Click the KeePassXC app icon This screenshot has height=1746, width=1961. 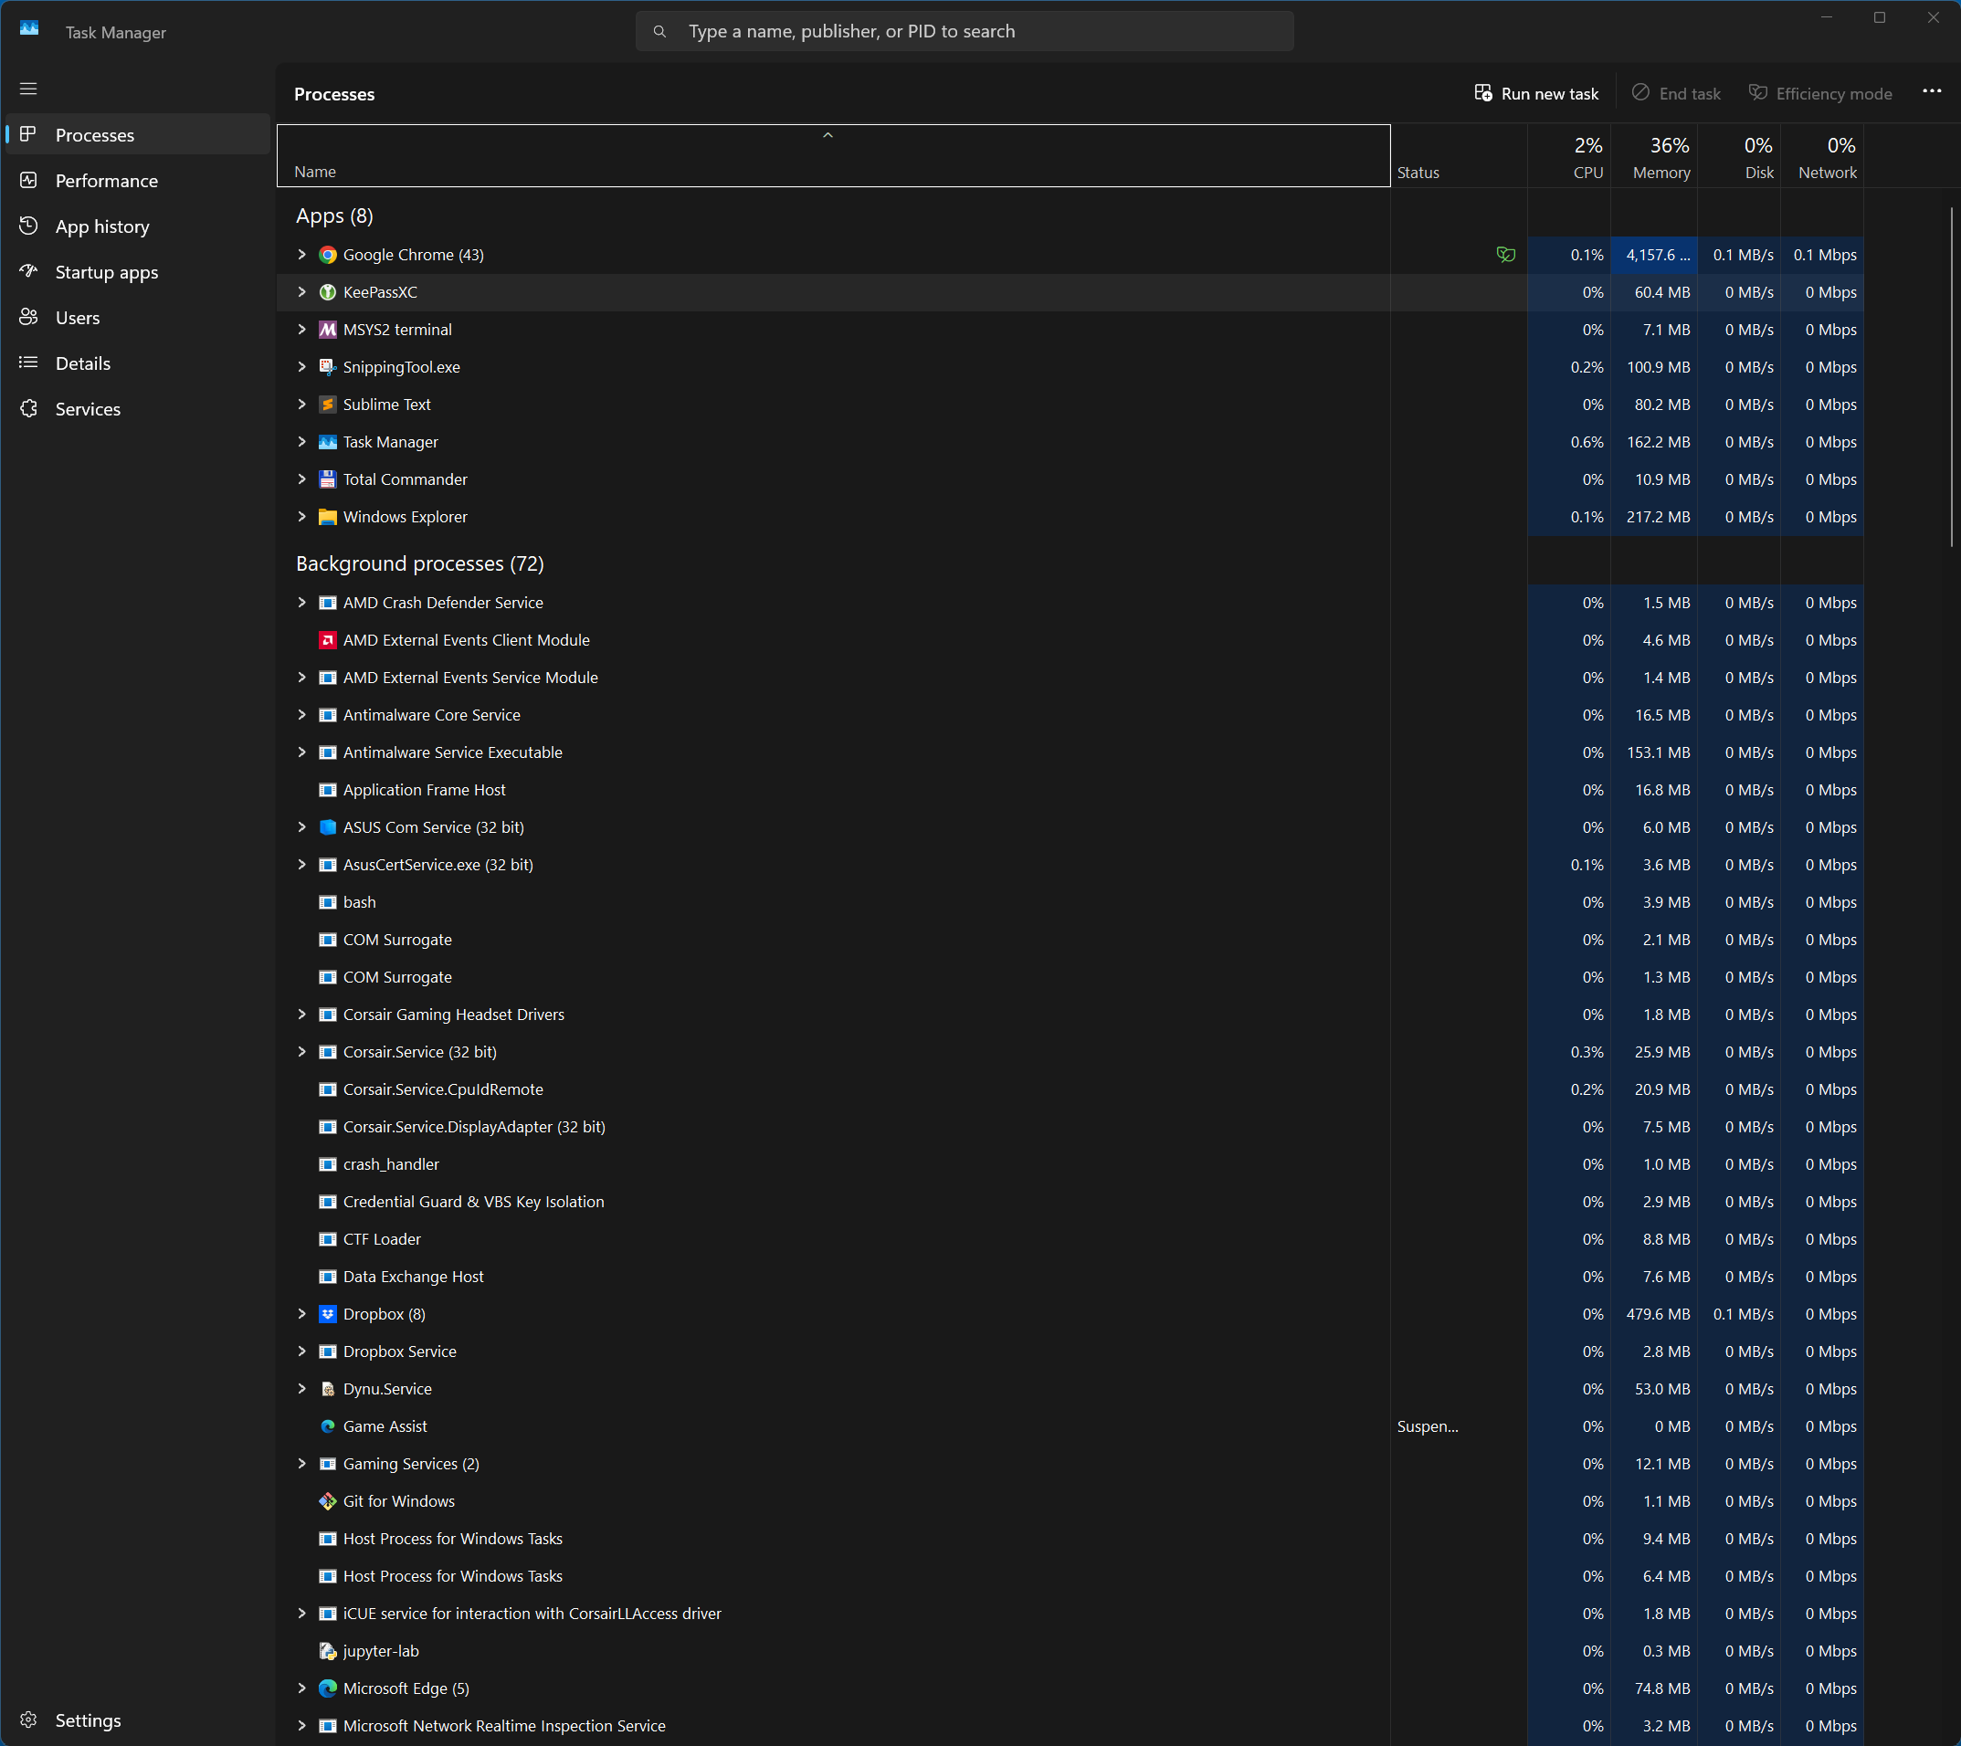pyautogui.click(x=327, y=292)
